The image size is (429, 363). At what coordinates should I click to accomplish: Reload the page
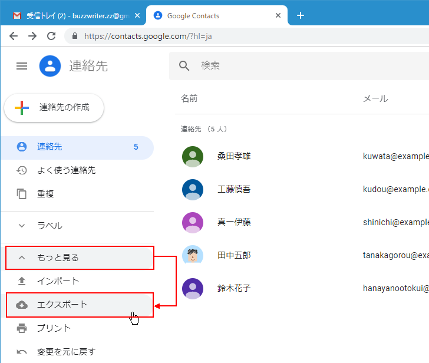tap(51, 36)
